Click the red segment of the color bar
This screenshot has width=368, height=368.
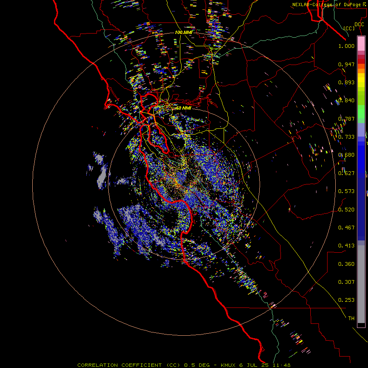pyautogui.click(x=361, y=61)
